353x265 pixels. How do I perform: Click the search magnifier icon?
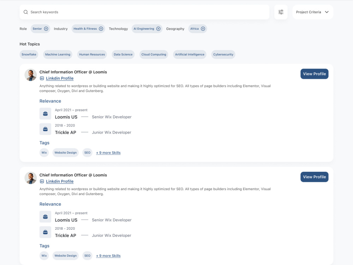coord(26,12)
